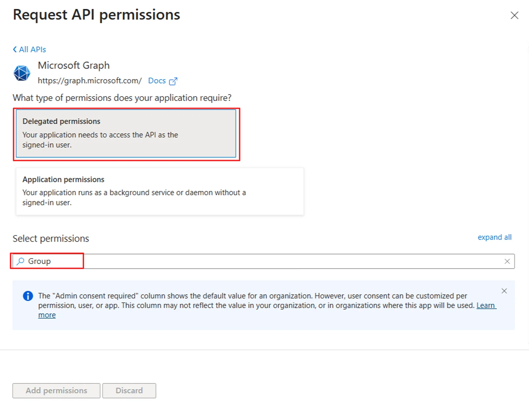Click the info icon on the blue banner
Screen dimensions: 529x408
[x=28, y=296]
